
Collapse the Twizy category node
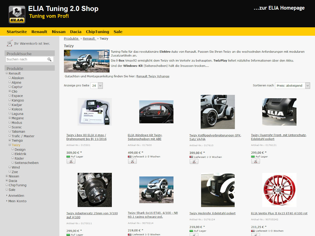(10, 145)
